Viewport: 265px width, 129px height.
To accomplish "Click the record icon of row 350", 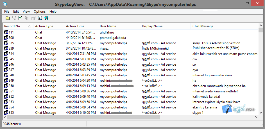I will click(x=6, y=86).
